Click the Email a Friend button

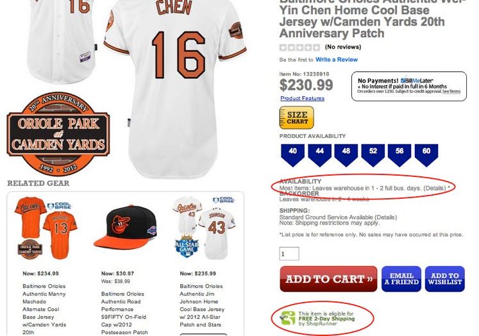pos(401,279)
